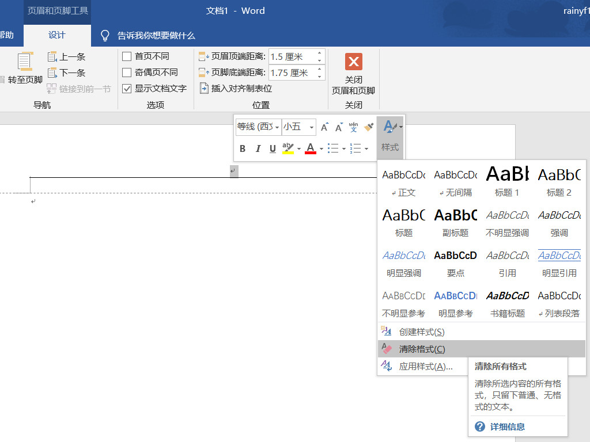The height and width of the screenshot is (442, 590).
Task: Click the bullet list icon
Action: tap(333, 148)
